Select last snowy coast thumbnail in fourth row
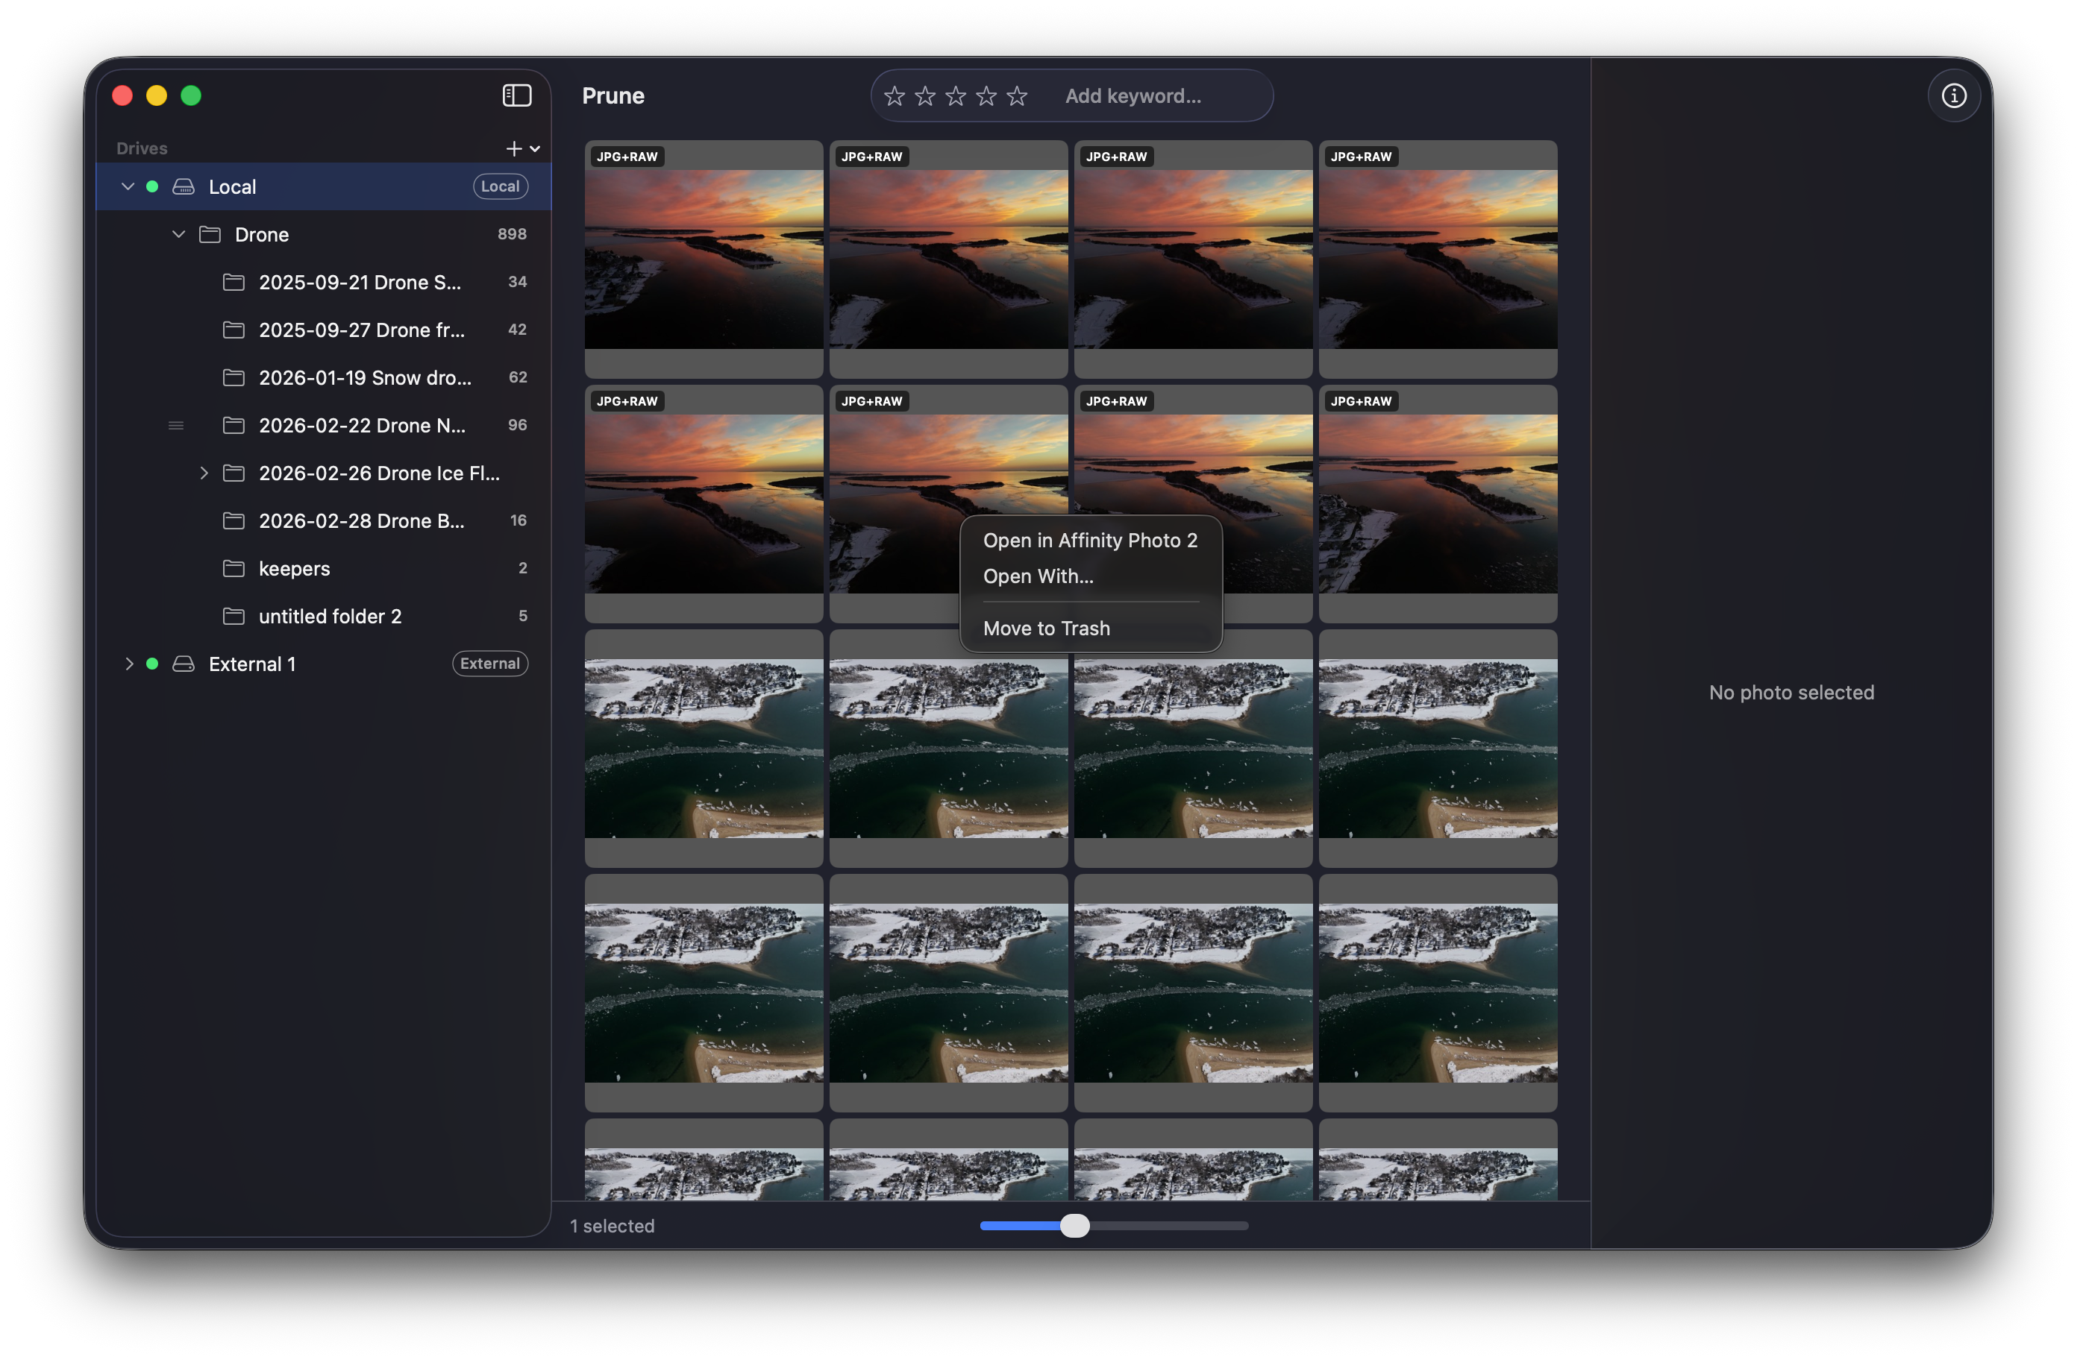 [1438, 992]
